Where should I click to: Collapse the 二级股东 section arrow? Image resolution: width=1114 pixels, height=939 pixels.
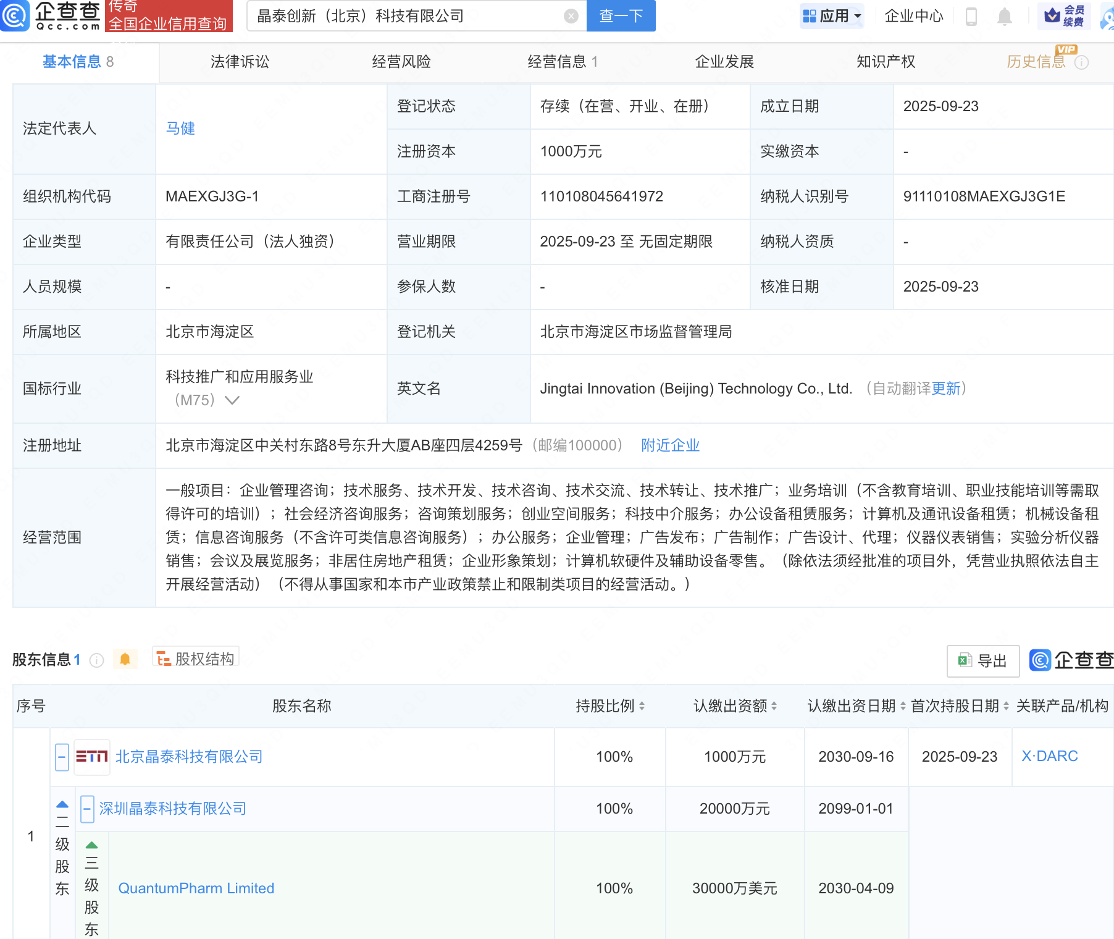(x=62, y=804)
